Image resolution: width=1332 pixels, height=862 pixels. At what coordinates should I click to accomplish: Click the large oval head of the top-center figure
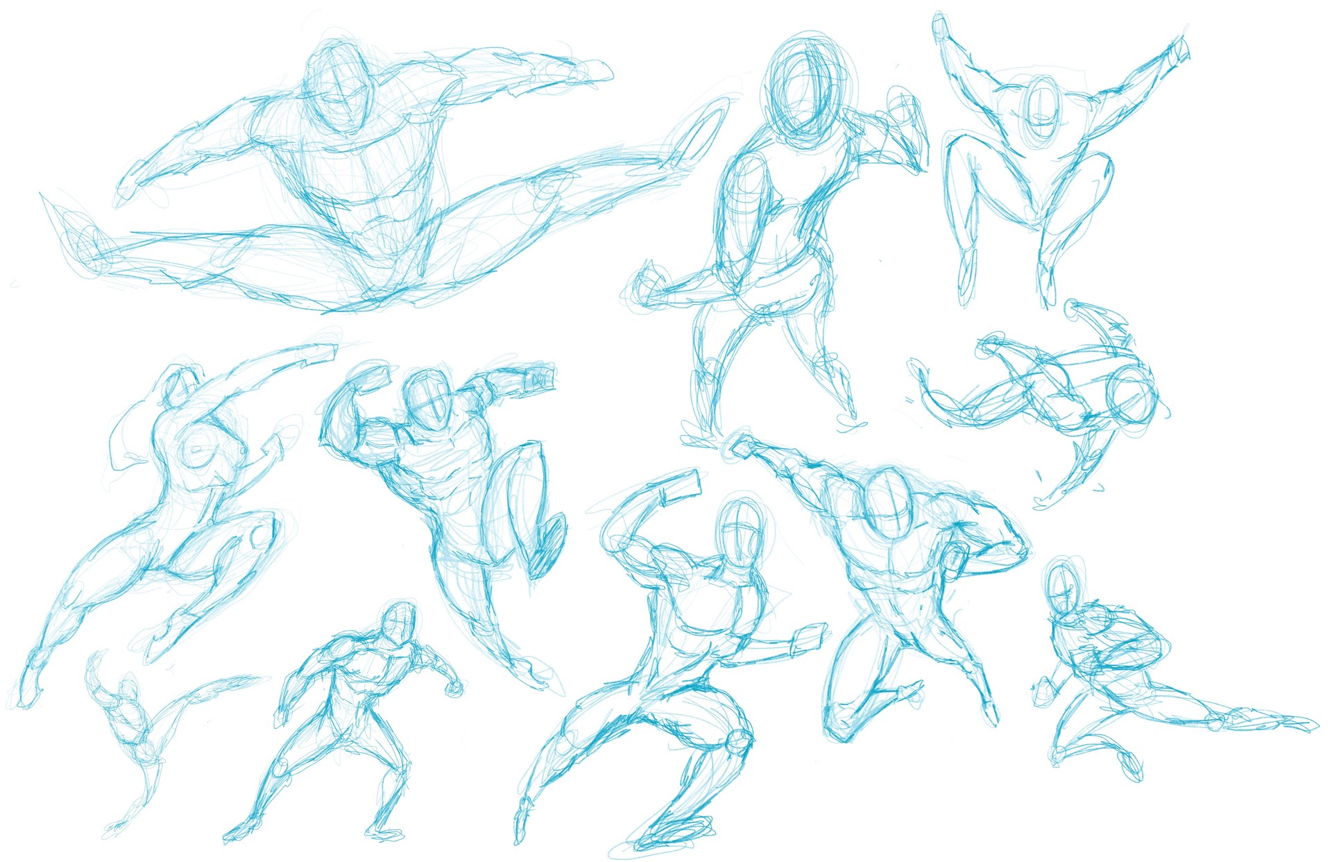tap(808, 90)
